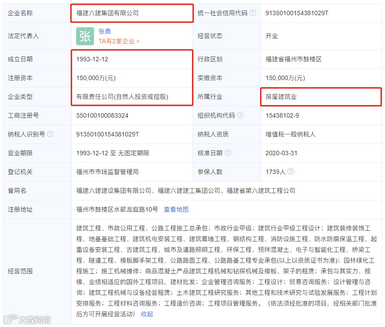The image size is (385, 327).
Task: Select business status value 开业
Action: point(272,36)
